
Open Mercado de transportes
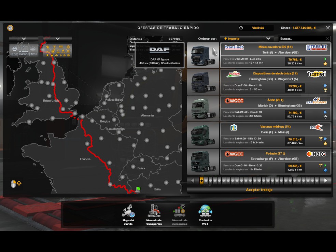click(x=154, y=215)
